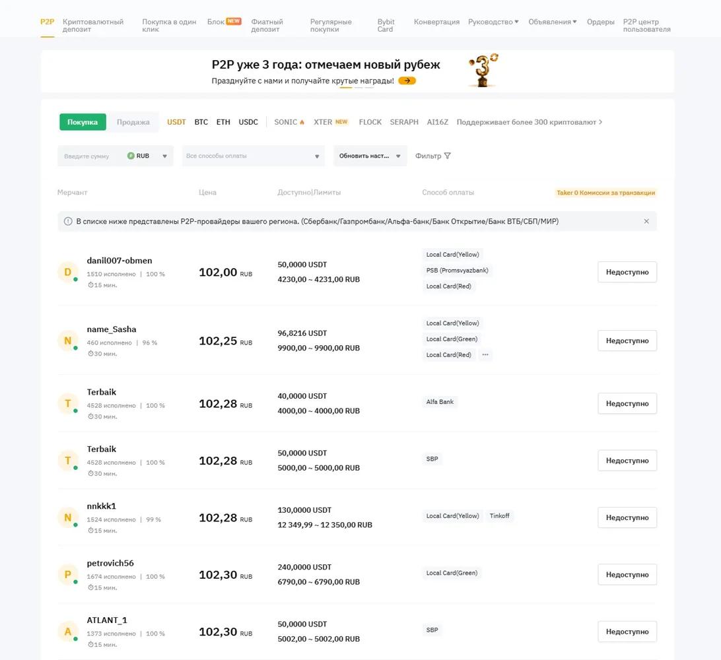
Task: Switch to the USDC crypto tab
Action: tap(248, 122)
